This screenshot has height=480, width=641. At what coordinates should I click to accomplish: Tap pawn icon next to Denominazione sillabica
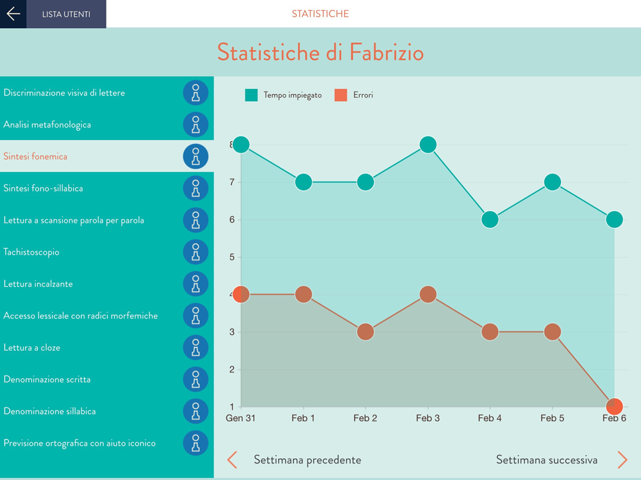coord(196,411)
